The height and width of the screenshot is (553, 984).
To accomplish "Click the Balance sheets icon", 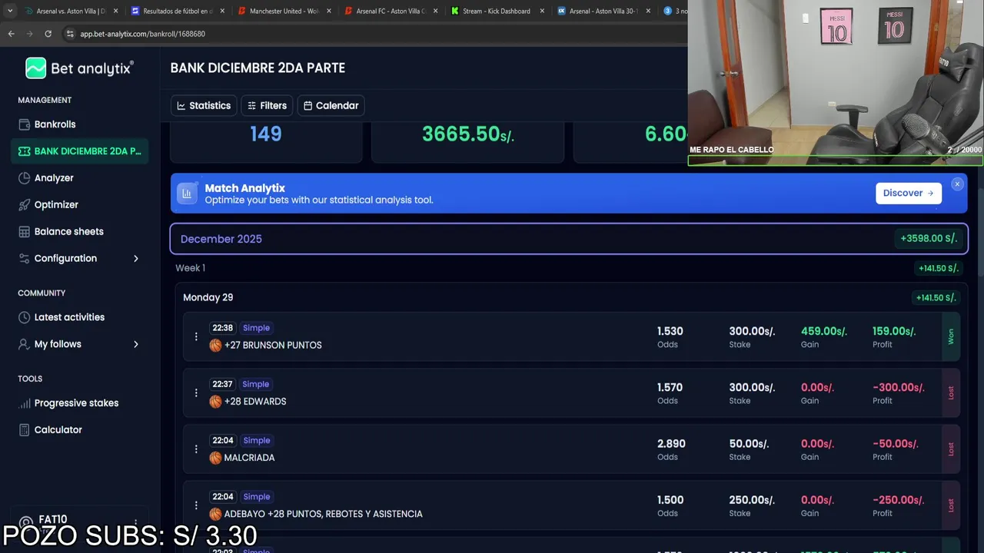I will tap(24, 232).
